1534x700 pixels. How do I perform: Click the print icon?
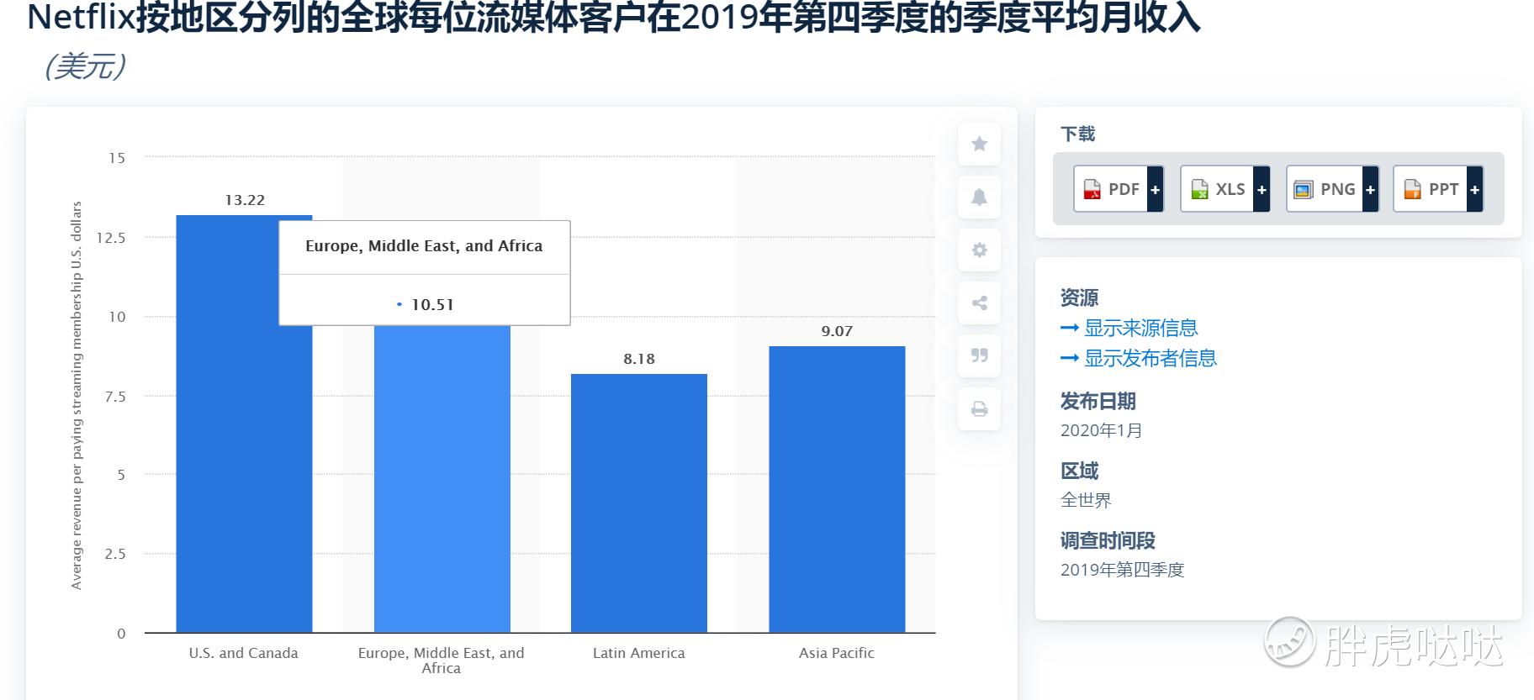pyautogui.click(x=979, y=409)
